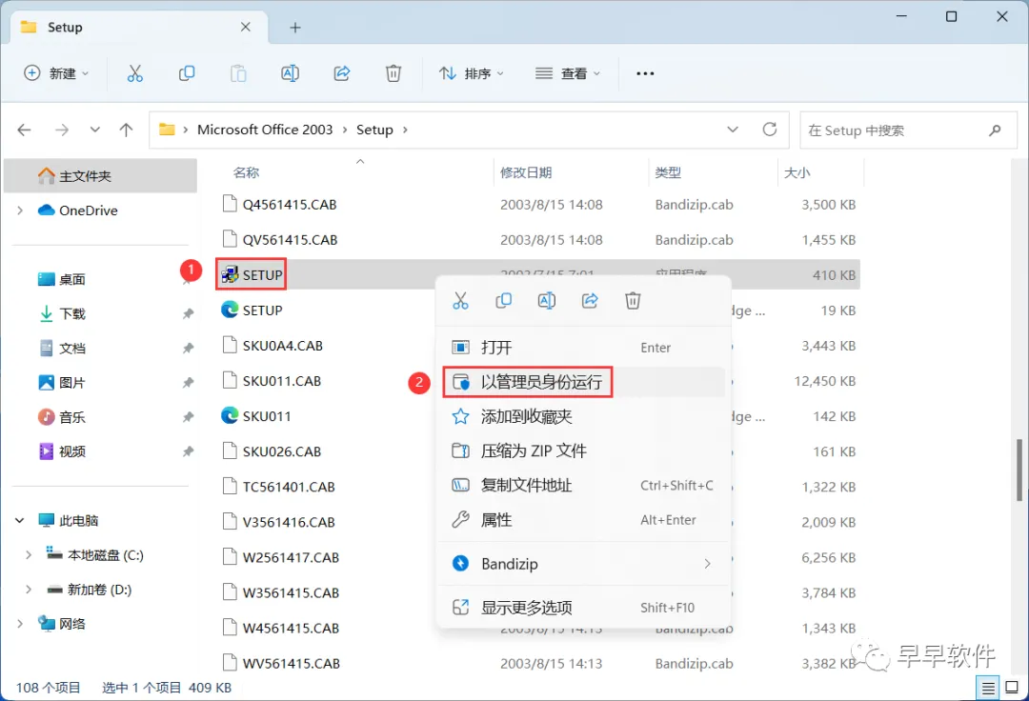This screenshot has width=1029, height=701.
Task: Select the SETUP Edge file icon
Action: click(x=230, y=309)
